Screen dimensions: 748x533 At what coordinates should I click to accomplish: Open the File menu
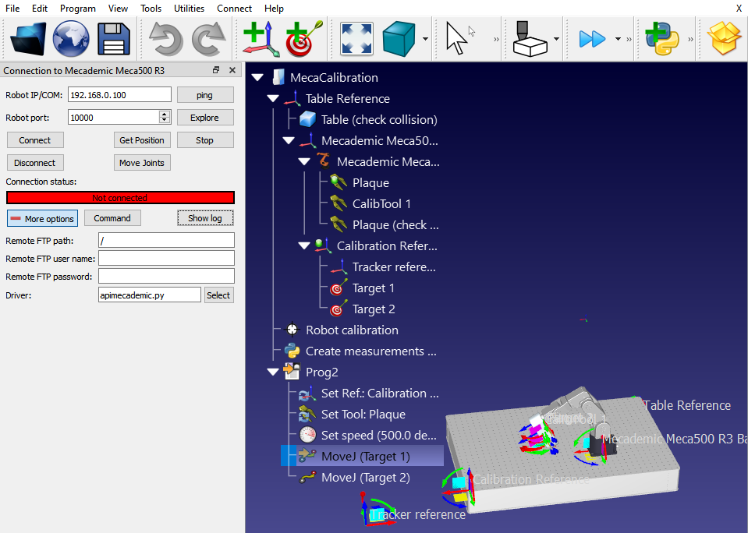pos(12,9)
